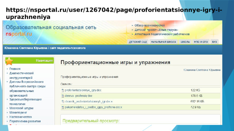The image size is (234, 131).
Task: Click the Скачать label
Action: click(x=67, y=84)
